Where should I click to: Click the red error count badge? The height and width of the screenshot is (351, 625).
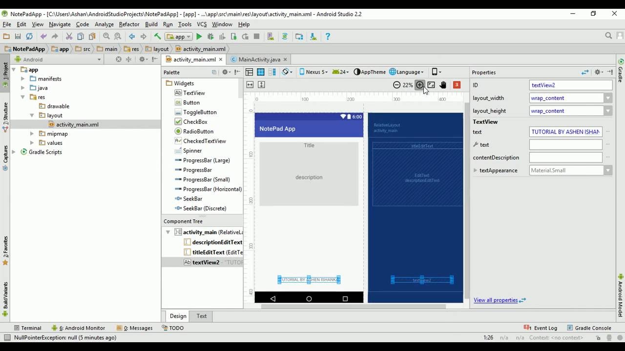click(x=457, y=85)
